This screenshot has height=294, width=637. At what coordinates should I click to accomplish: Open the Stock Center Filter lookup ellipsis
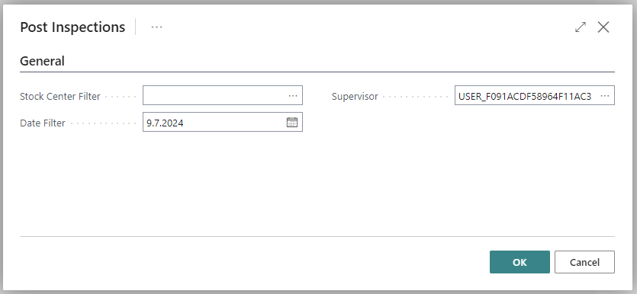point(293,96)
